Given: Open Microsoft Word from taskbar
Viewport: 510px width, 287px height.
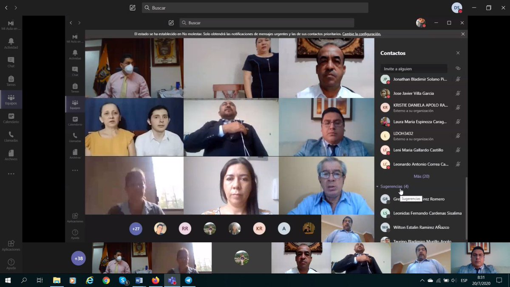Looking at the screenshot, I should click(139, 280).
